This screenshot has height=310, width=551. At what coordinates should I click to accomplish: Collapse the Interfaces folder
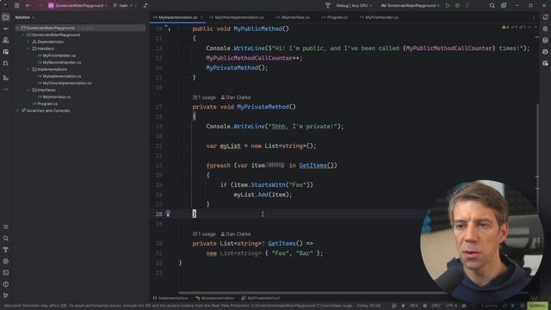(x=28, y=90)
